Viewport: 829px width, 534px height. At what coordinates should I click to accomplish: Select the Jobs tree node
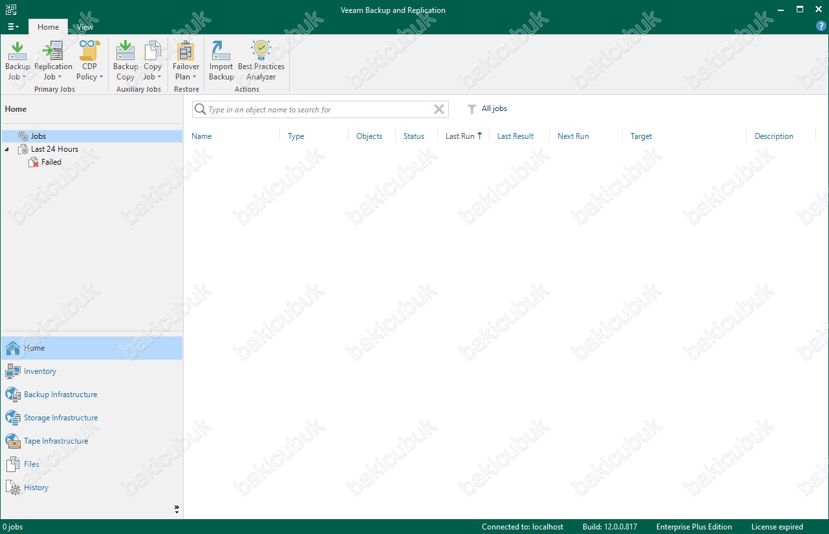point(92,136)
